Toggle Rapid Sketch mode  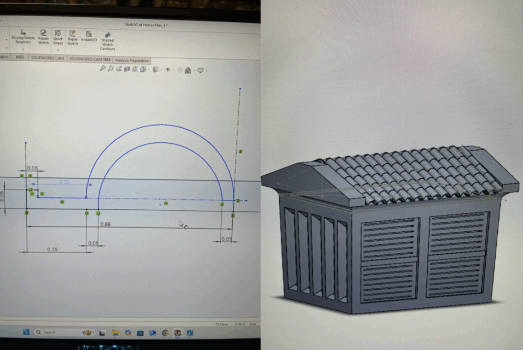coord(72,37)
